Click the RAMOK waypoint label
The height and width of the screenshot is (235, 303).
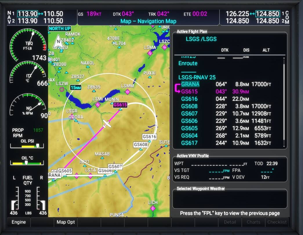pyautogui.click(x=73, y=34)
